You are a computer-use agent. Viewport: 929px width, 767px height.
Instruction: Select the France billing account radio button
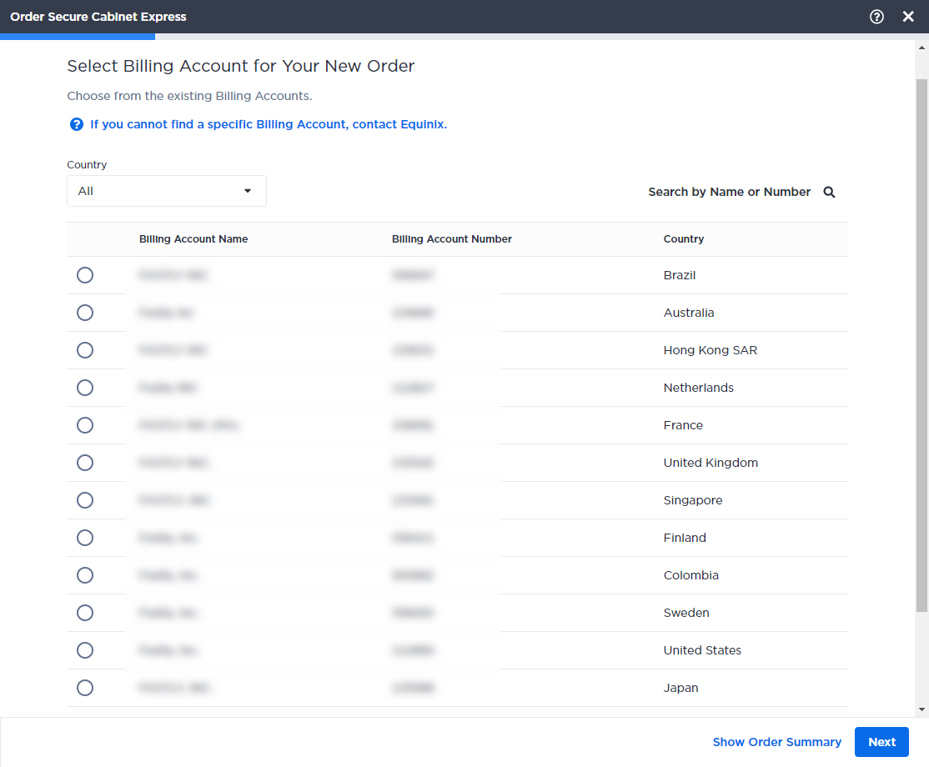(85, 425)
